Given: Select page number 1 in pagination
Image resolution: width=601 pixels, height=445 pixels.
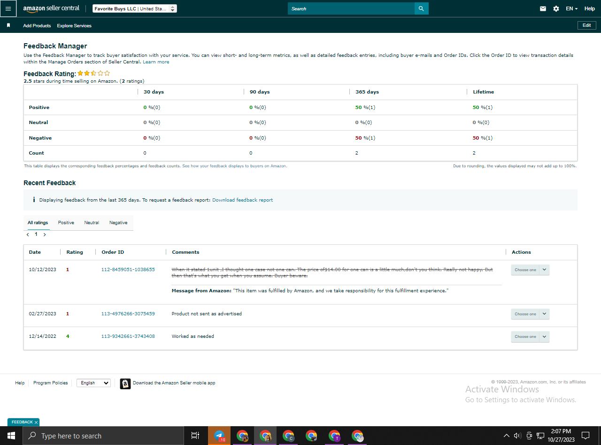Looking at the screenshot, I should (36, 234).
